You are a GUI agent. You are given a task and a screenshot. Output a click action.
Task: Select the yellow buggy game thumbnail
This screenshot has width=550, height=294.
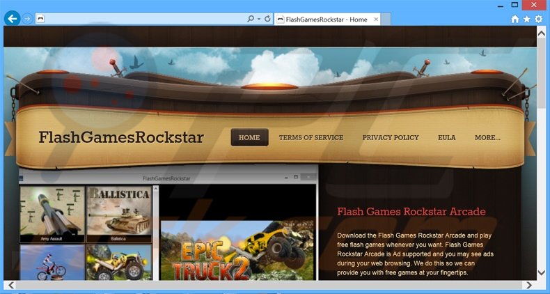coord(119,262)
